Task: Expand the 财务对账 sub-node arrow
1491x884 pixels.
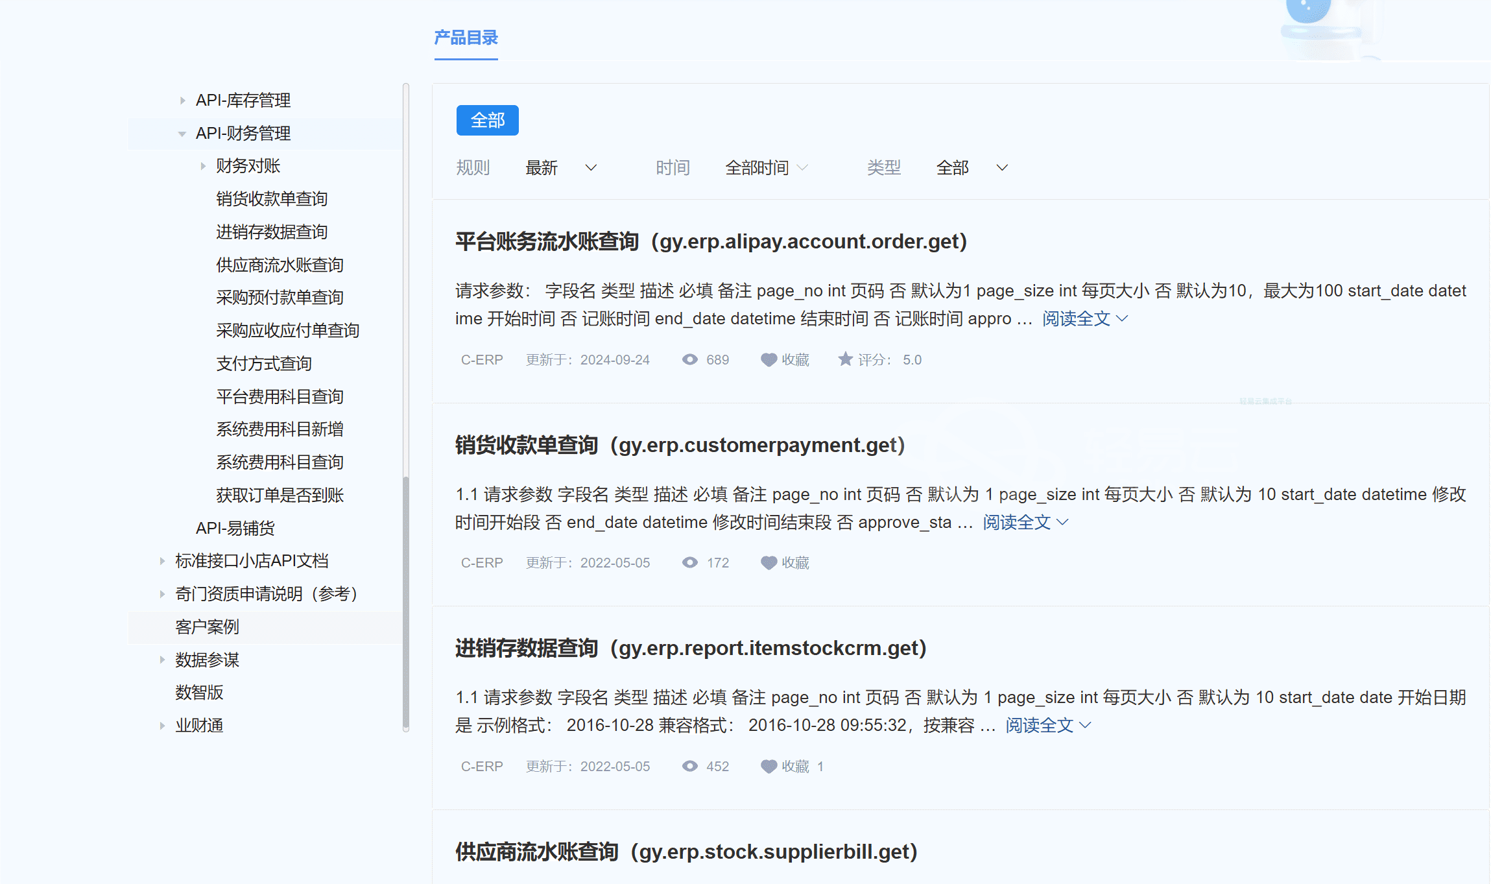Action: click(203, 166)
